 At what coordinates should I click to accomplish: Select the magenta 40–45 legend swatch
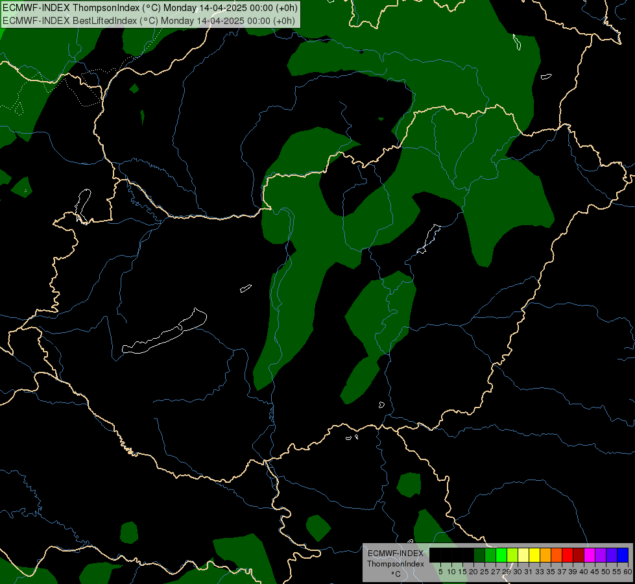click(x=590, y=555)
